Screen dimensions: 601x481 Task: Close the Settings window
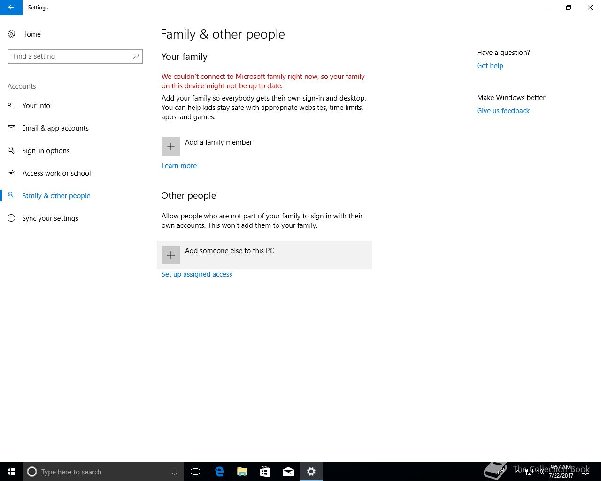[590, 8]
